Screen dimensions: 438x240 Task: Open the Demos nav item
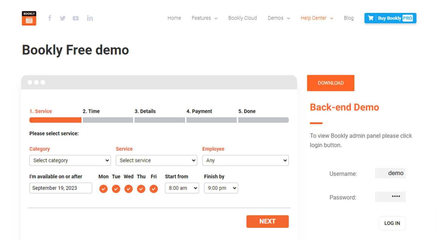click(x=275, y=18)
